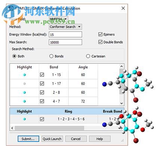This screenshot has height=146, width=167.
Task: Toggle checkbox for bond 2 - 8
Action: point(42,92)
